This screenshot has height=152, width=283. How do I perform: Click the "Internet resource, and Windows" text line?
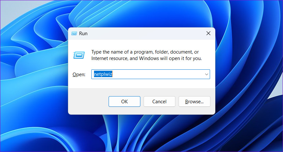[x=147, y=58]
